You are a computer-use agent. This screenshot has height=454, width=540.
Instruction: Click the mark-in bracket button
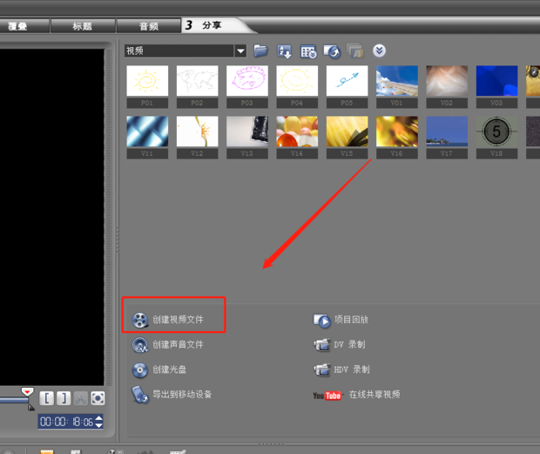click(x=46, y=398)
